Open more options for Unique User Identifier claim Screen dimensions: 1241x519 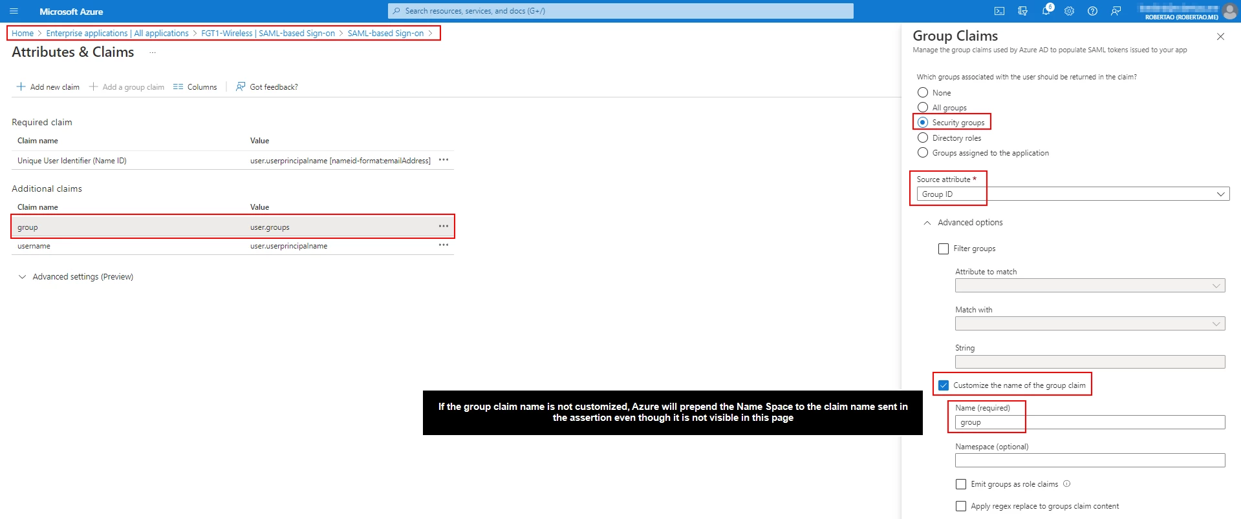coord(444,160)
